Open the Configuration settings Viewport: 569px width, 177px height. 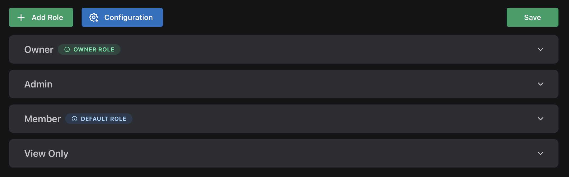pyautogui.click(x=122, y=17)
